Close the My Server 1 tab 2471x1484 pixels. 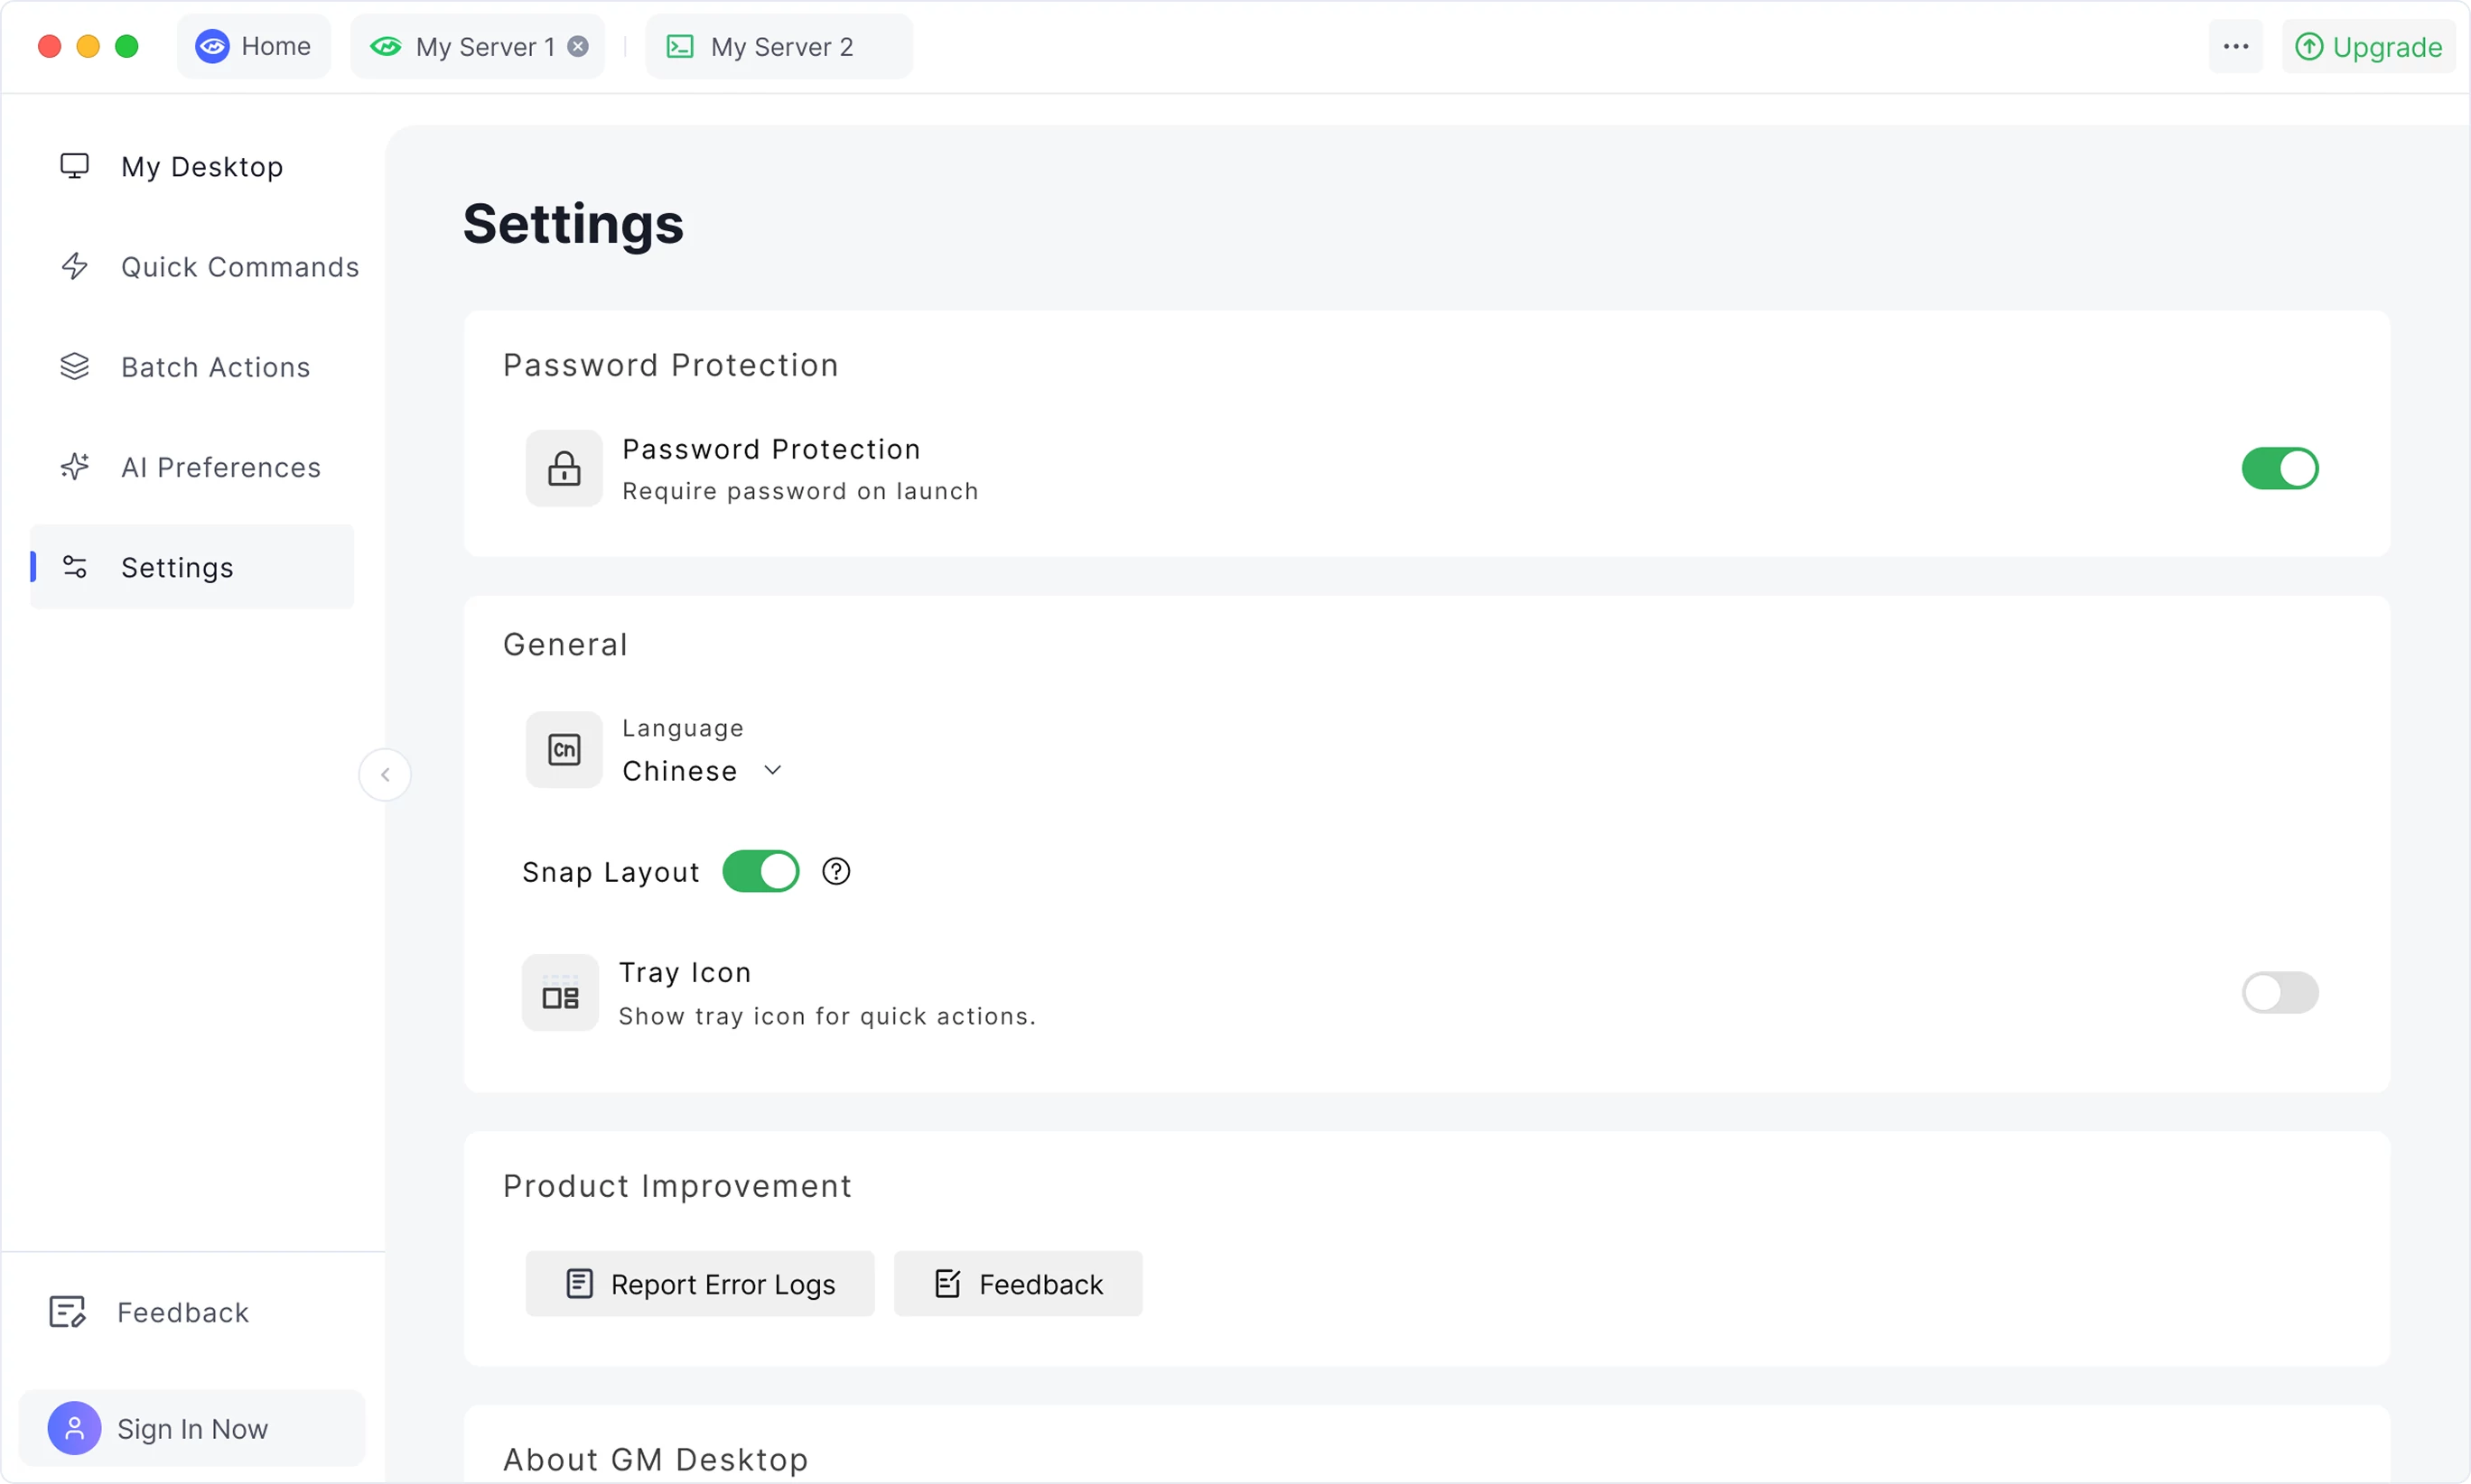pyautogui.click(x=578, y=46)
